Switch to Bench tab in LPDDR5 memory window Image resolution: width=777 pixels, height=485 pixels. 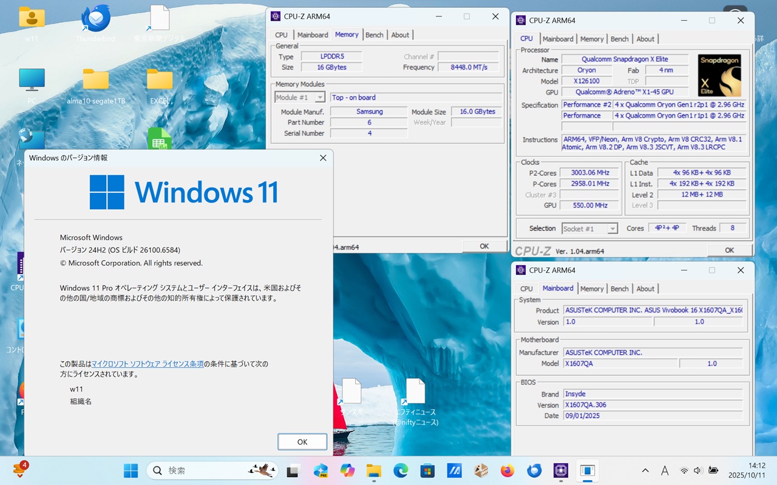(375, 35)
